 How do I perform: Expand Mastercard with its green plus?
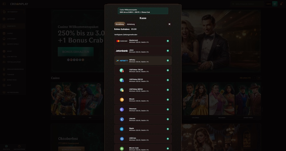click(168, 41)
